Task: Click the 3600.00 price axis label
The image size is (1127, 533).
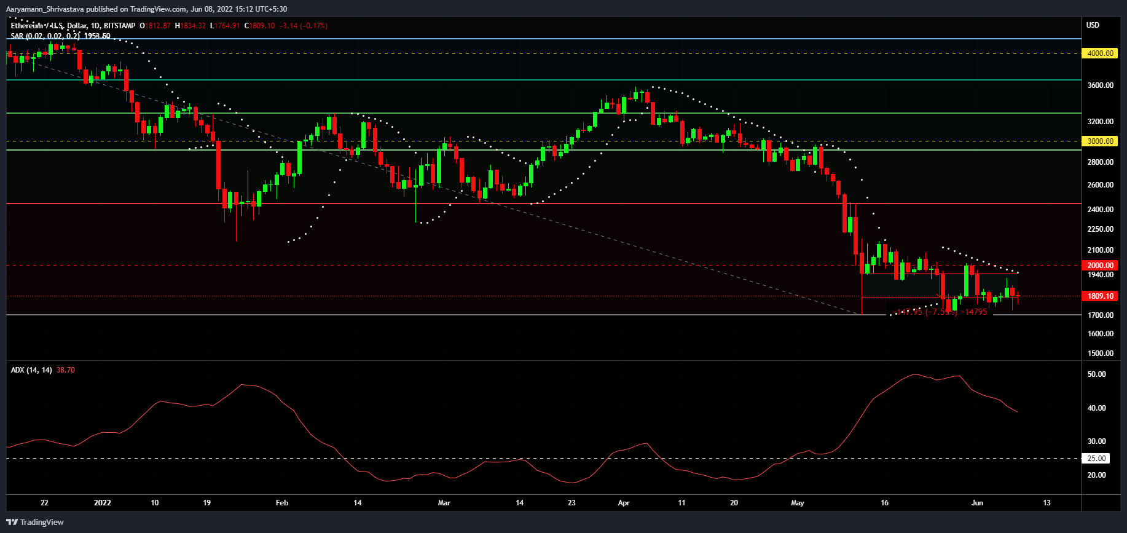Action: coord(1100,85)
